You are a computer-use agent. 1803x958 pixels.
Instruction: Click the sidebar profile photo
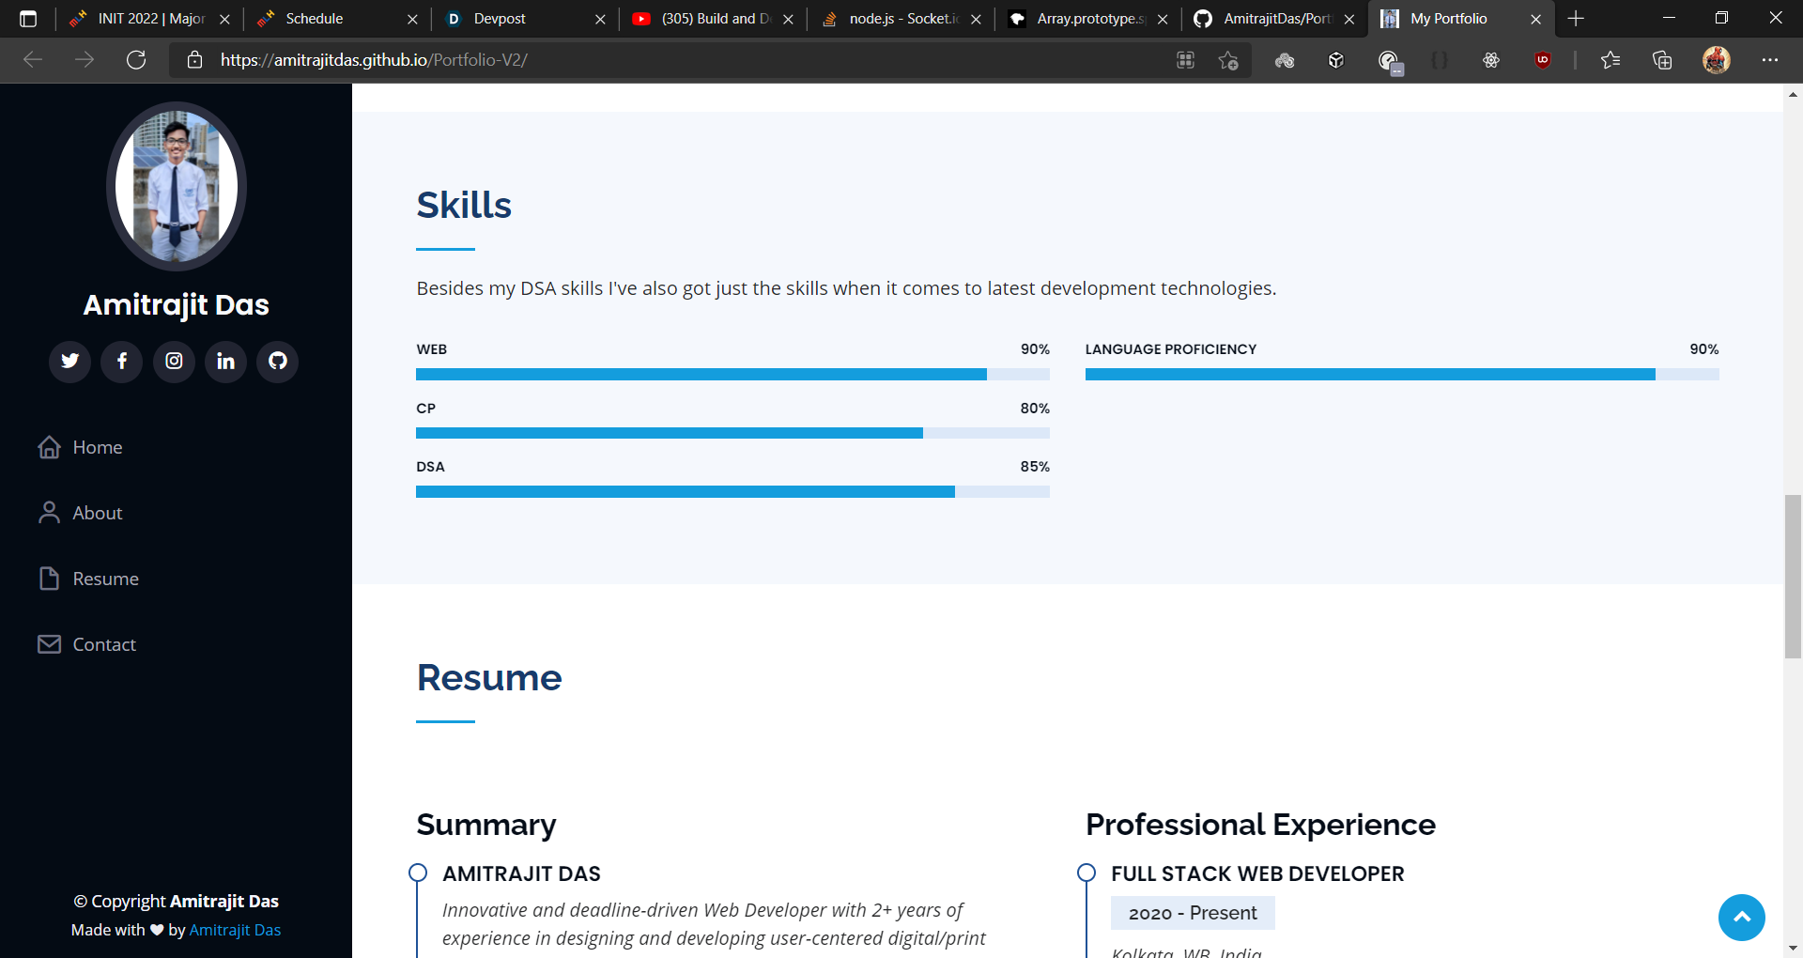[x=177, y=186]
